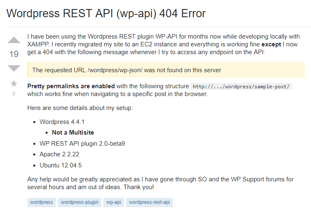Viewport: 311px width, 215px height.
Task: Click the inline code 'http://.../wordpress/sample-post/'
Action: point(241,87)
